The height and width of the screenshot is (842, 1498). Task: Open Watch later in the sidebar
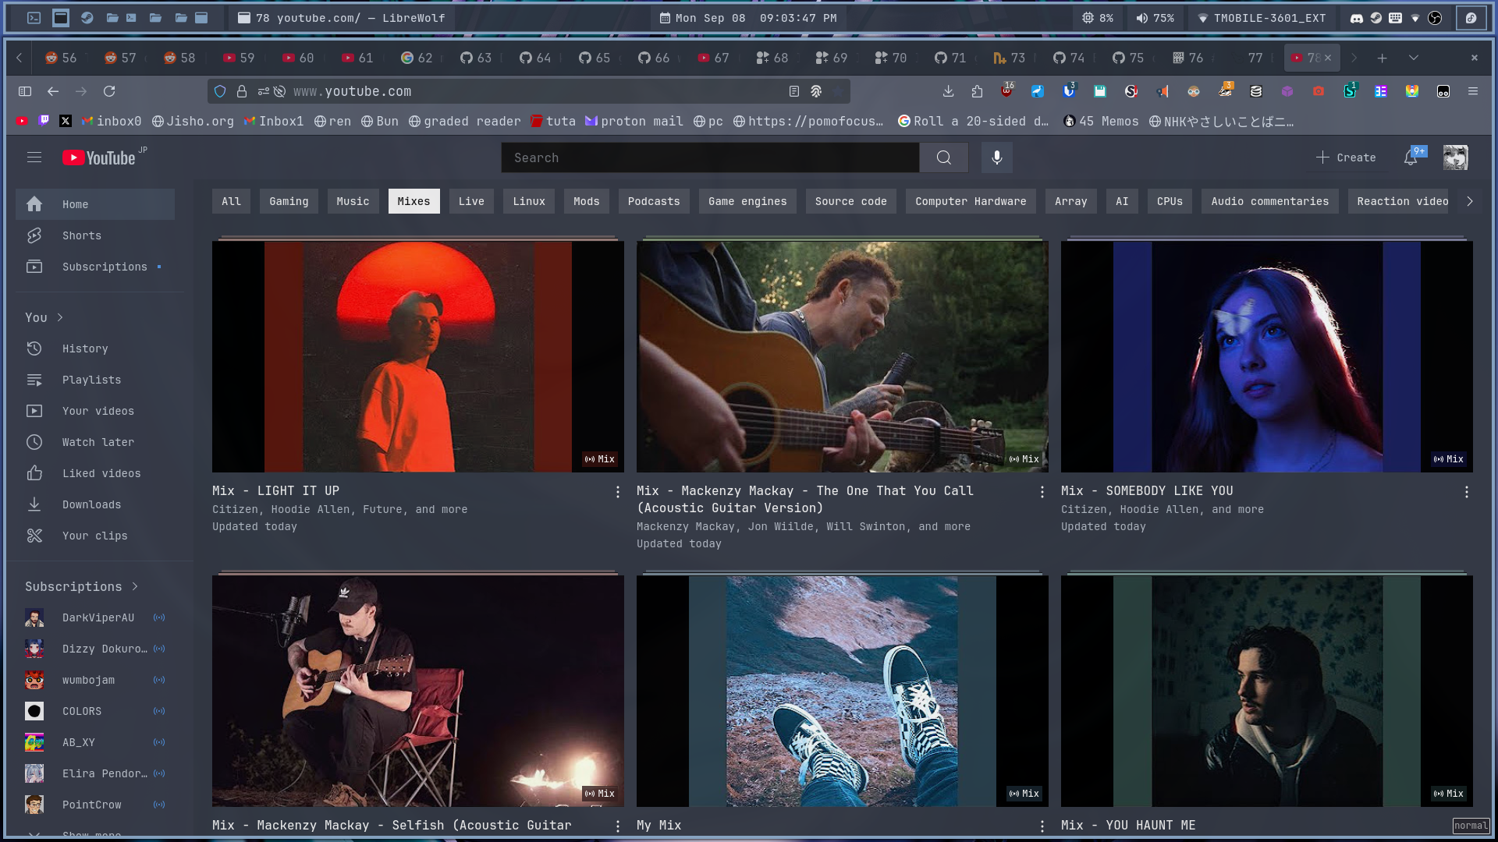(x=98, y=442)
